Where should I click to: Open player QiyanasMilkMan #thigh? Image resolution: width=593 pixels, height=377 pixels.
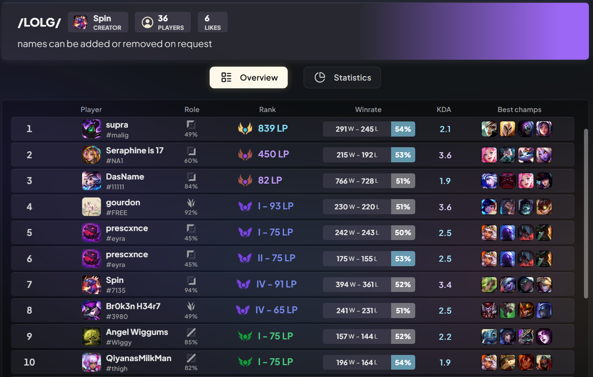click(139, 363)
